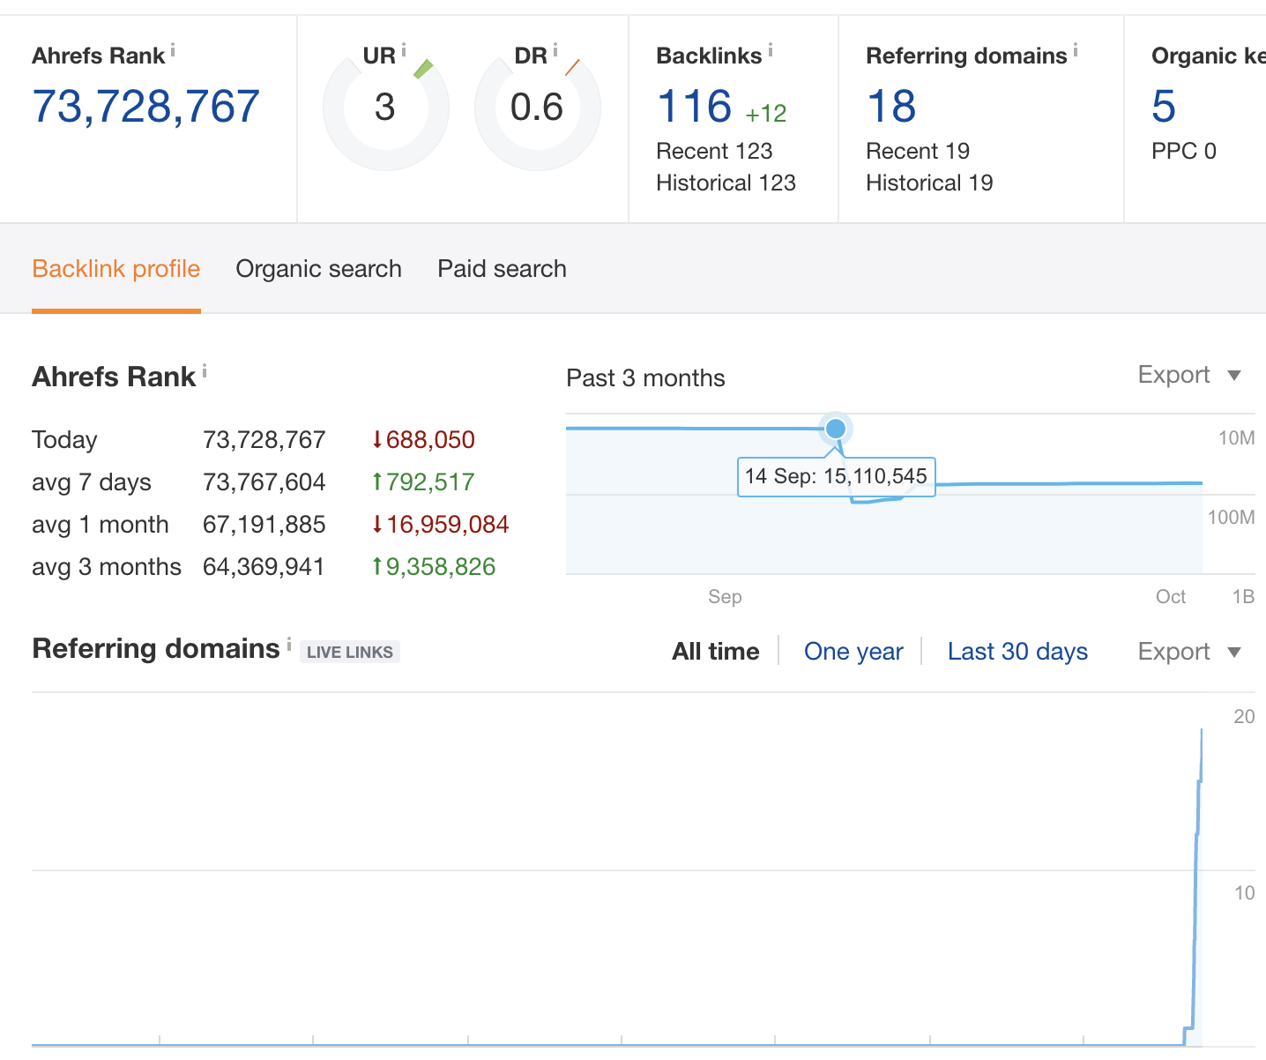Click the 'Past 3 months' chart label
The image size is (1266, 1060).
tap(645, 378)
